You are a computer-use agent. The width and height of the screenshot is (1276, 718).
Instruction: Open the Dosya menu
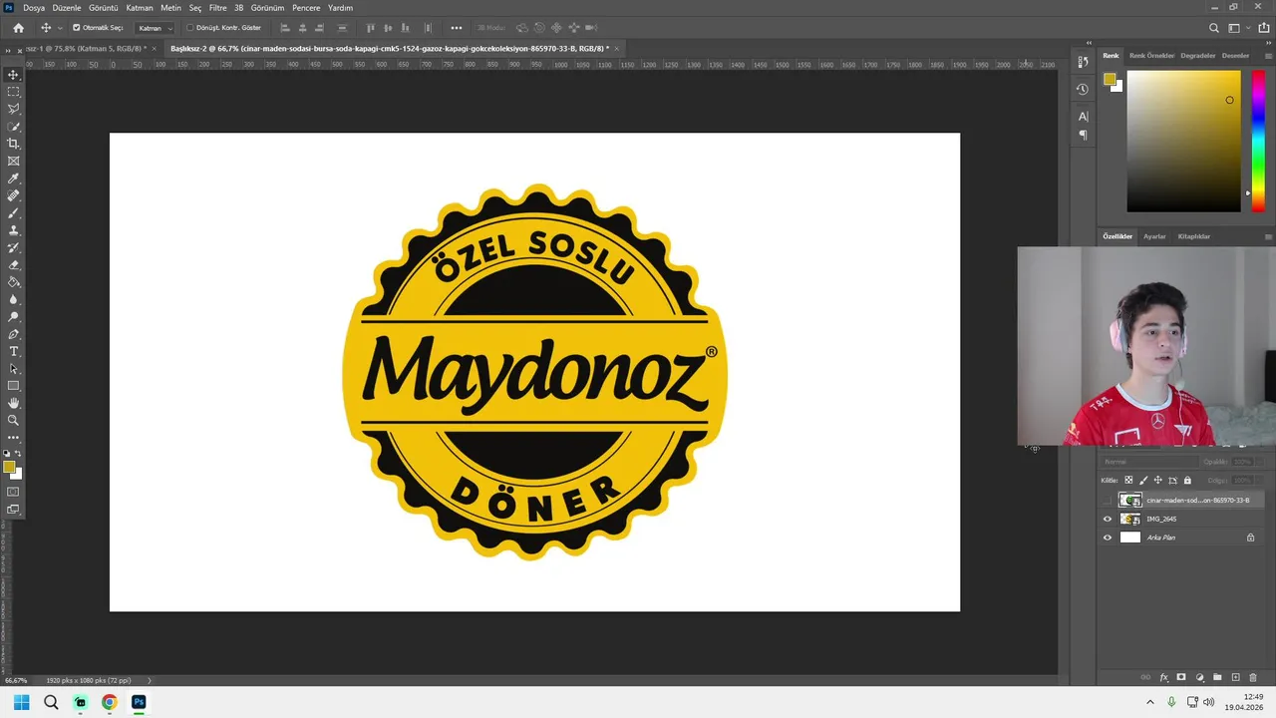tap(34, 7)
